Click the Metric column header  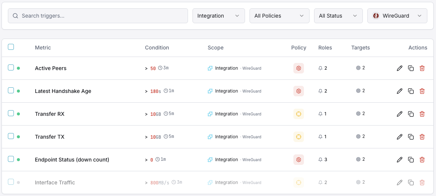point(43,48)
